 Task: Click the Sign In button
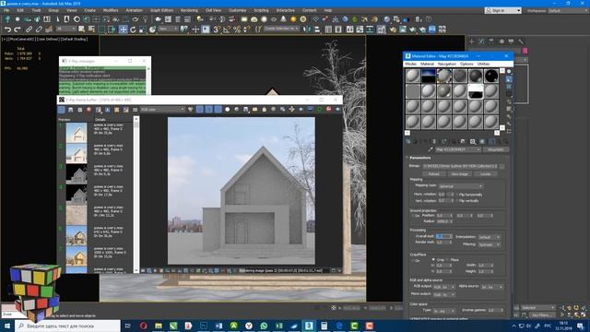click(503, 10)
